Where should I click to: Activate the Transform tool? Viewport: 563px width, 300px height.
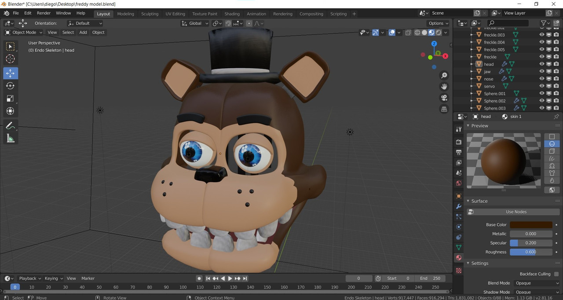pyautogui.click(x=11, y=111)
